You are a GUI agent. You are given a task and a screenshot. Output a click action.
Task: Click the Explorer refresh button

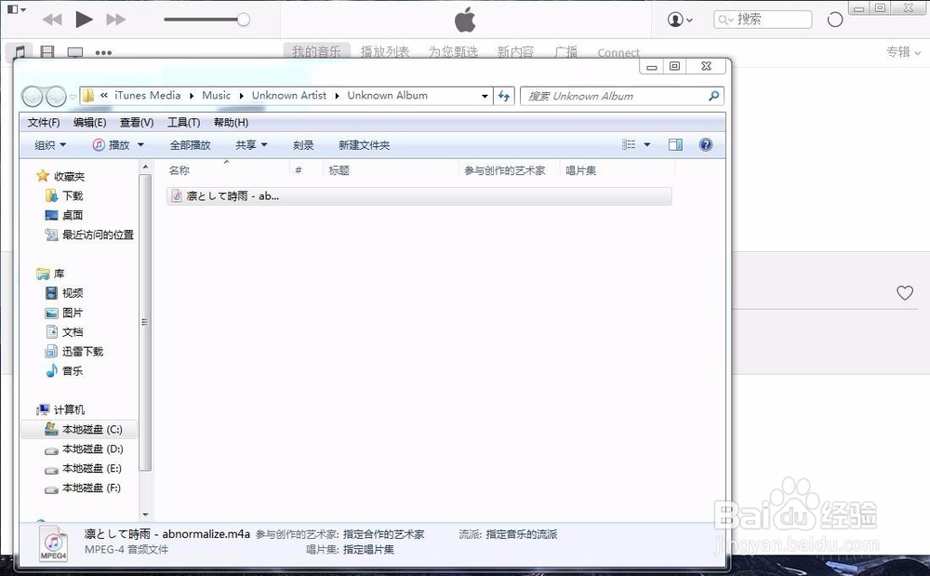click(x=504, y=96)
